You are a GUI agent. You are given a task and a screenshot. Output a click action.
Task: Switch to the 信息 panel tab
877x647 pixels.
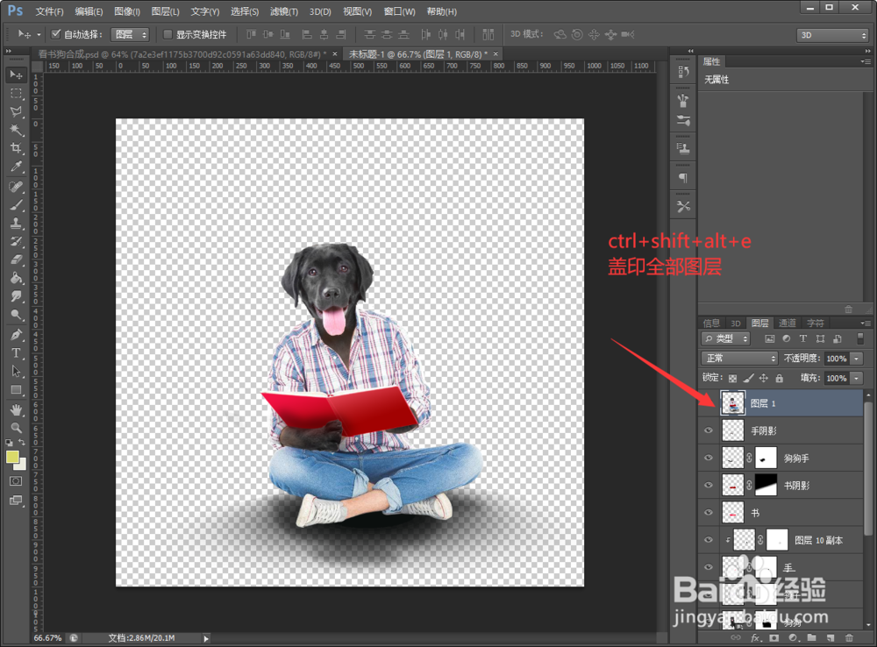point(711,323)
